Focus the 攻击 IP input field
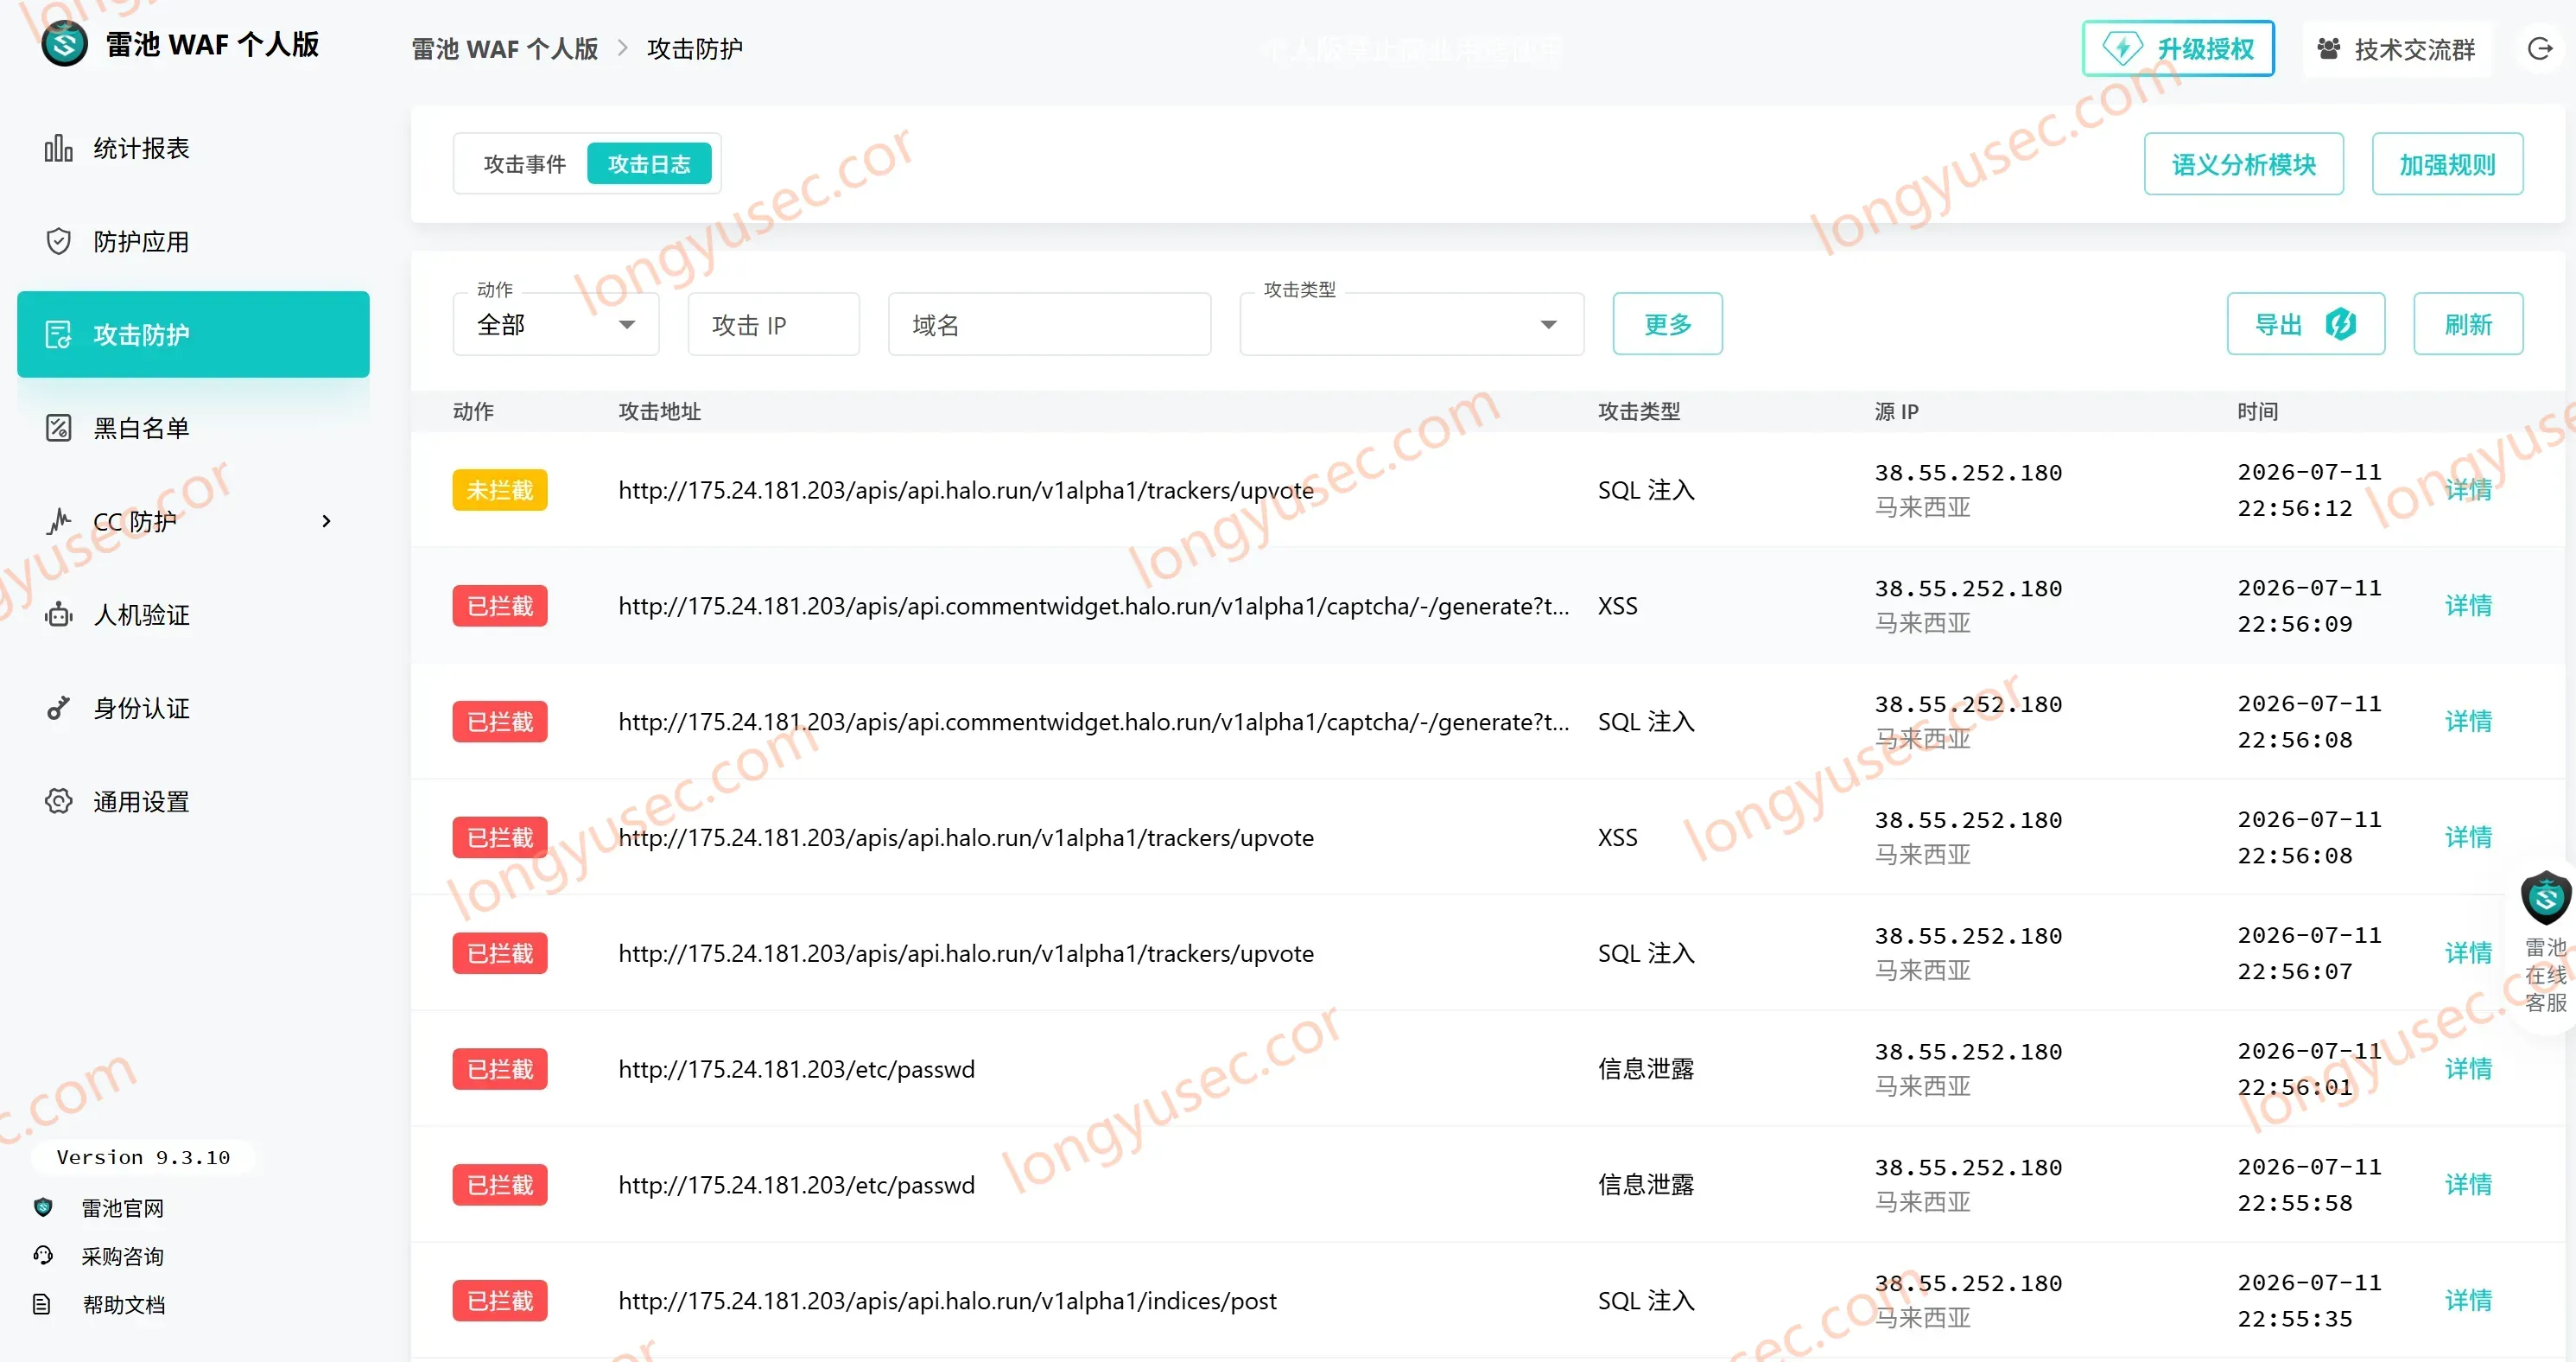Viewport: 2576px width, 1362px height. 773,323
